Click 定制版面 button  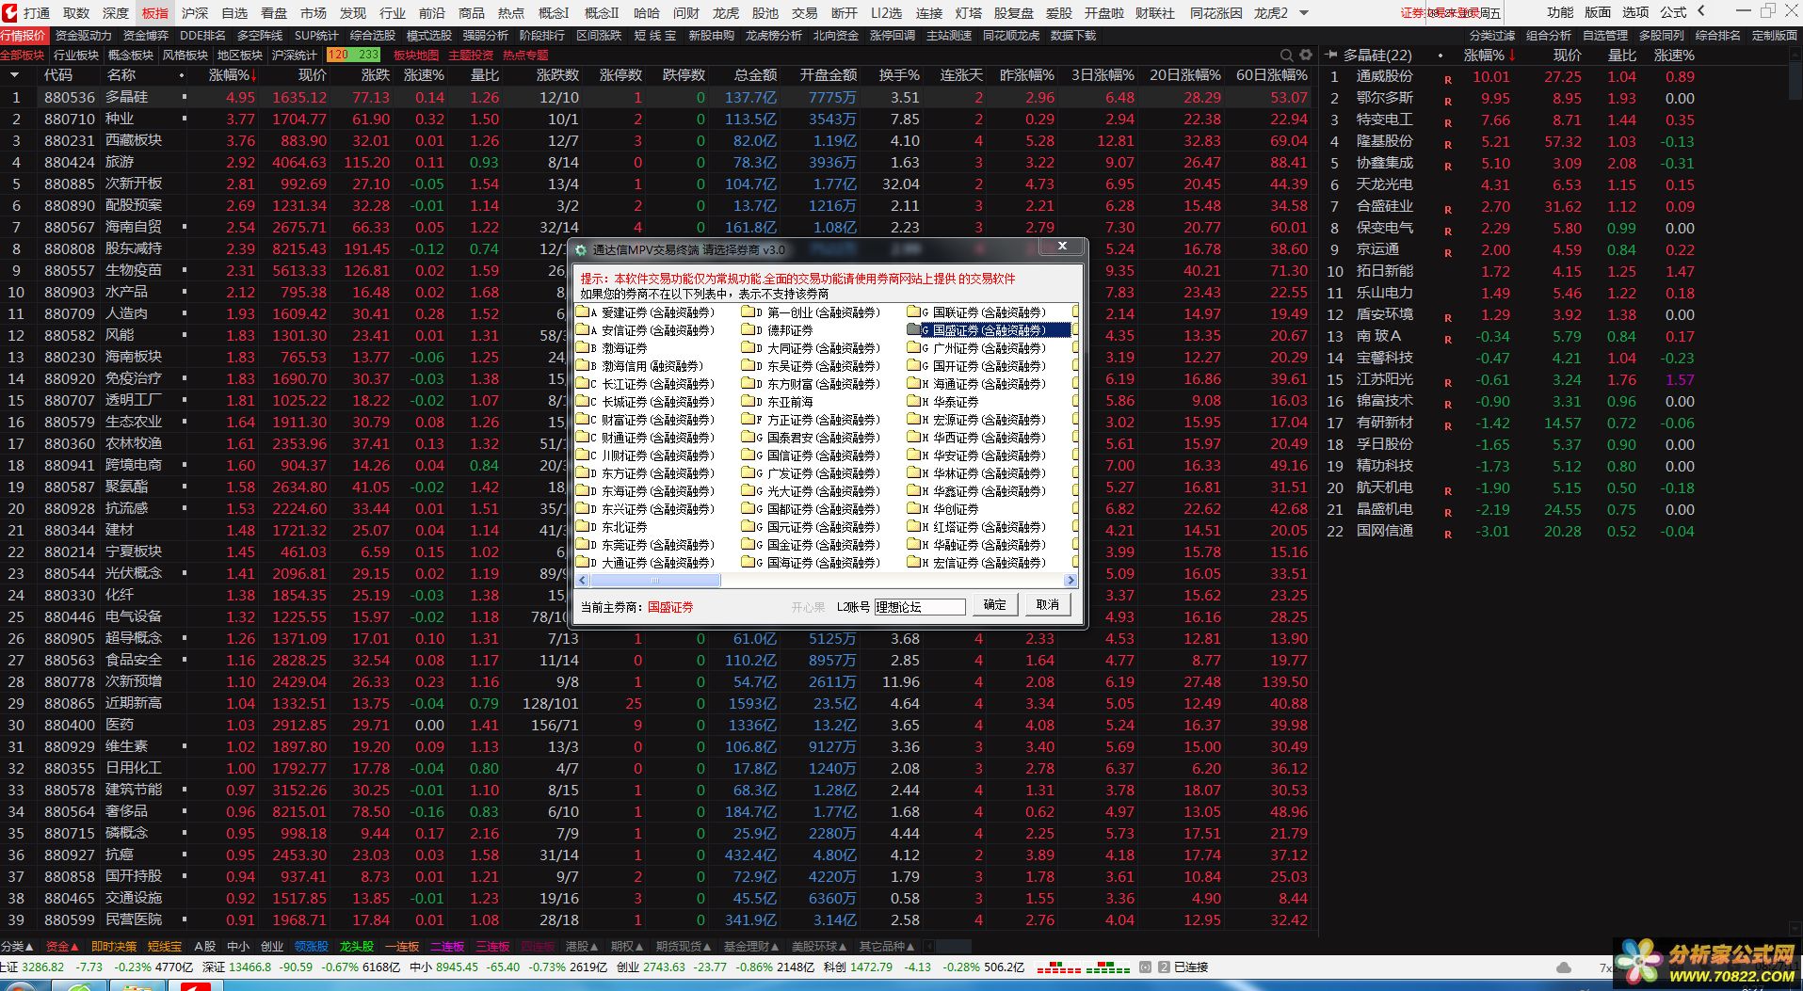pos(1775,35)
